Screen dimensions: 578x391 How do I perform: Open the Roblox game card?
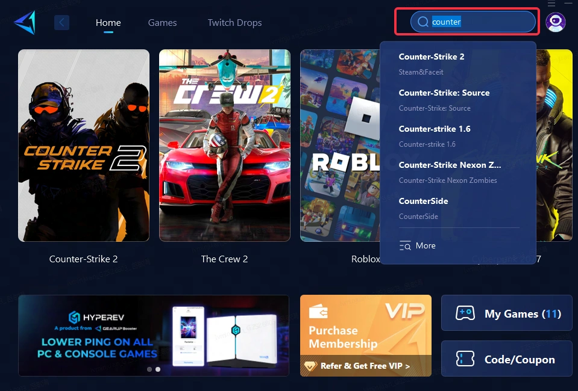pos(340,146)
